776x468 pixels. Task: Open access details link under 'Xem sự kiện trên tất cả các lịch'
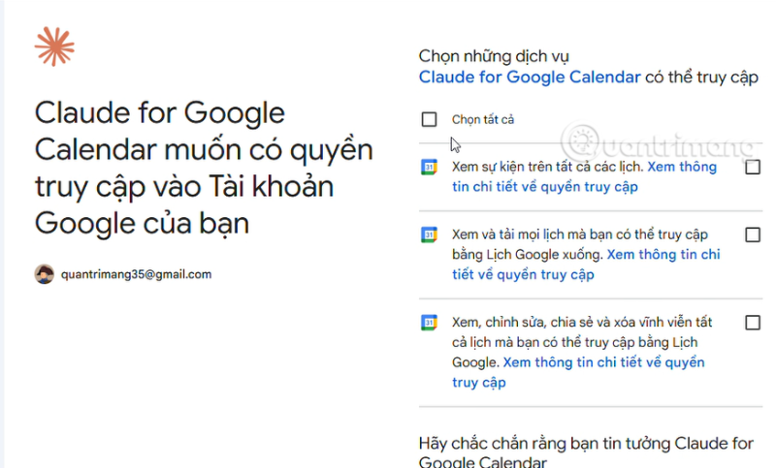(584, 177)
